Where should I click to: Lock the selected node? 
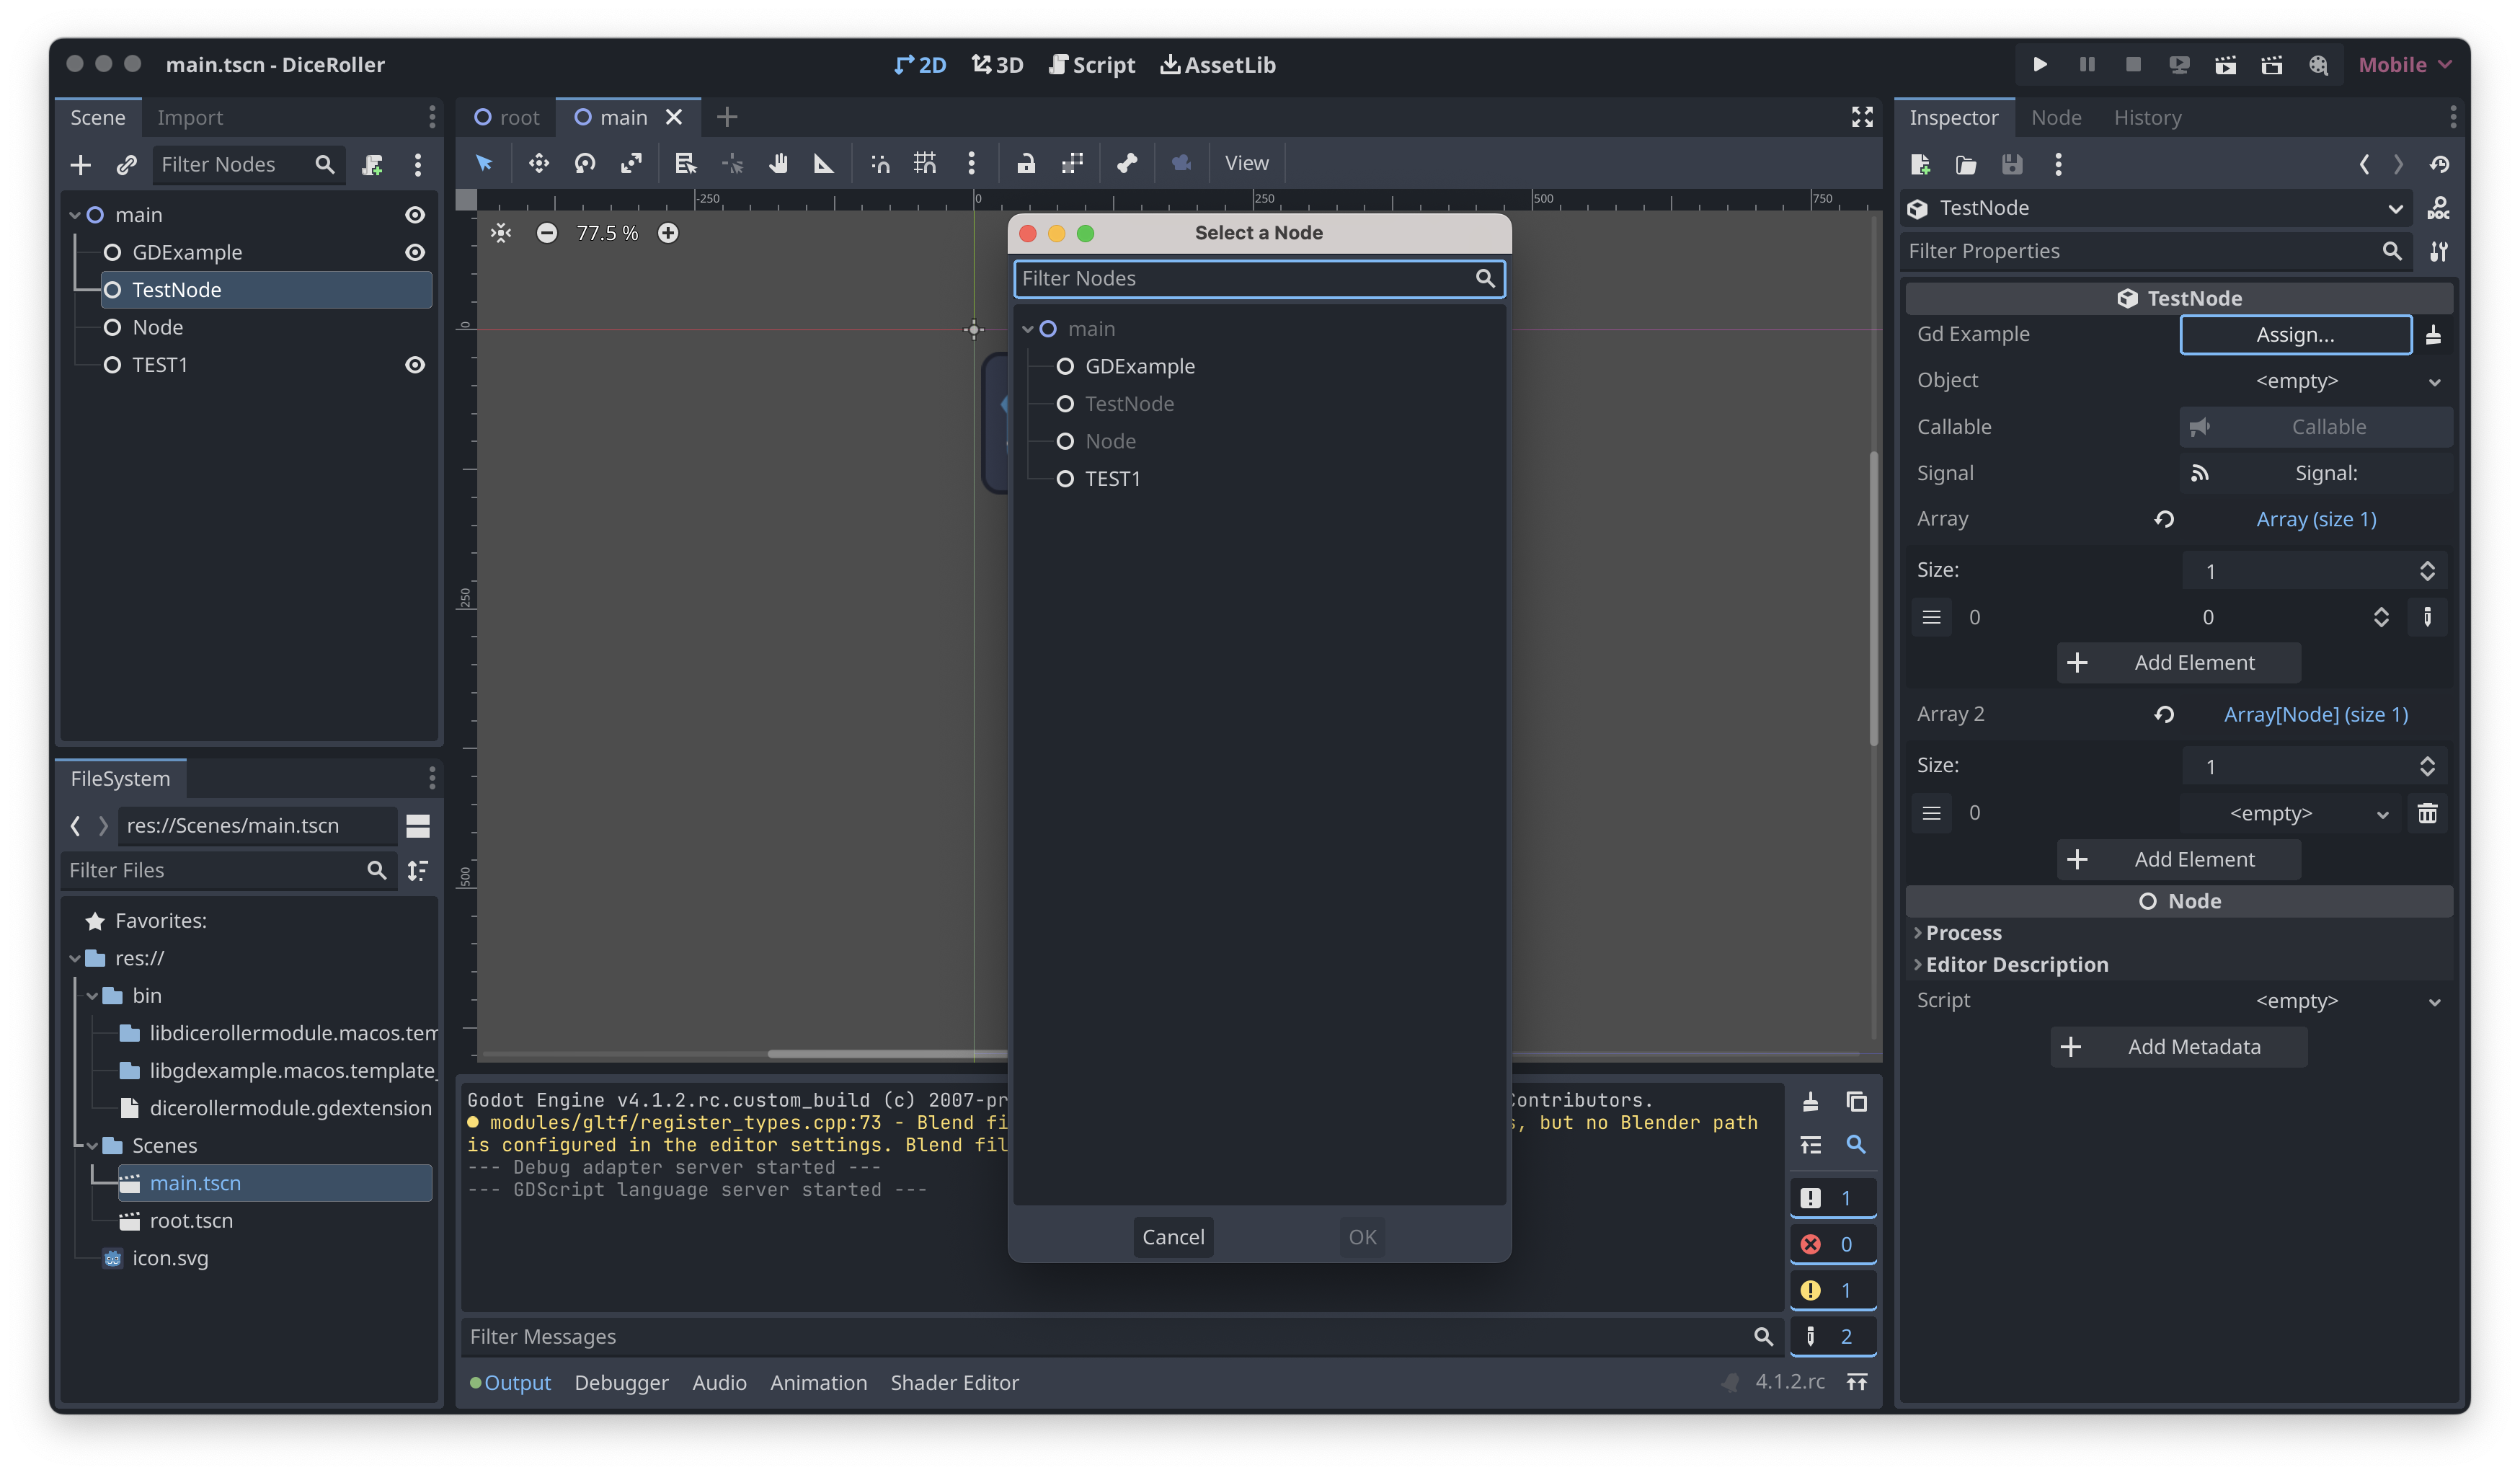pos(1026,163)
